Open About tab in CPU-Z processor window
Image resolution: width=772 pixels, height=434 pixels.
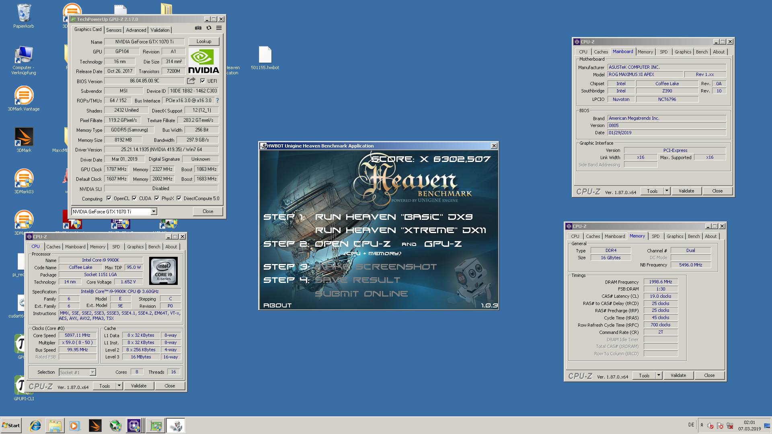(x=171, y=247)
